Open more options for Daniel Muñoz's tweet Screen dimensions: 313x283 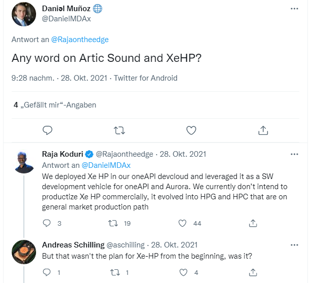[x=295, y=9]
